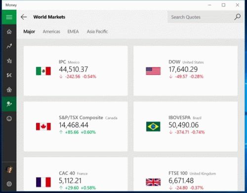Screen dimensions: 247x193
Task: Switch to the Asia Pacific tab
Action: pyautogui.click(x=97, y=32)
